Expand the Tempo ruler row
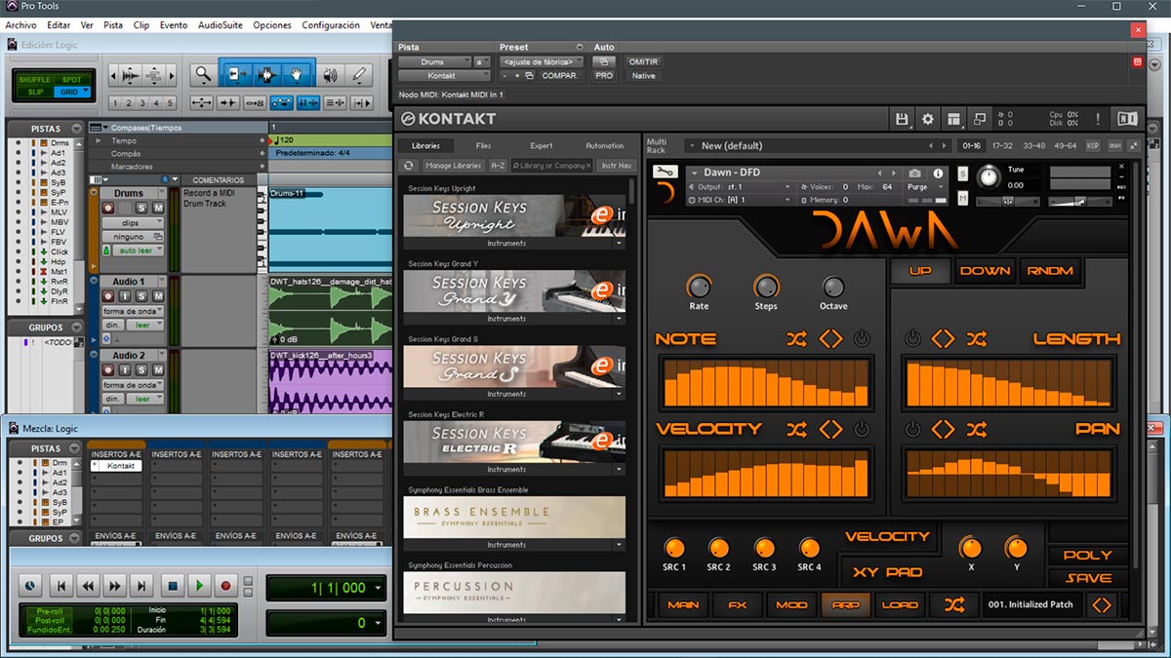This screenshot has height=658, width=1171. coord(101,141)
